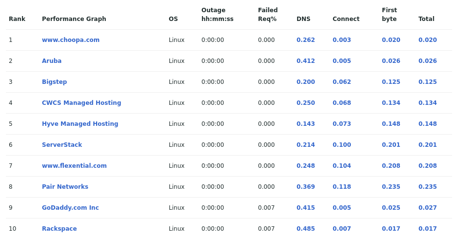
Task: Click DNS value 0.248 for www.flexential.com
Action: pos(305,166)
